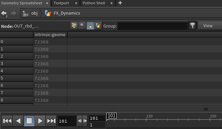Jump to first frame of playbar
This screenshot has height=129, width=222.
7,121
